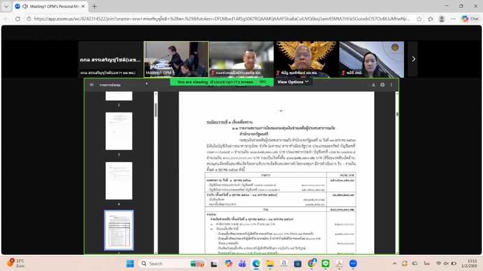This screenshot has width=483, height=271.
Task: Open the highlighted page 5 thumbnail
Action: click(119, 230)
